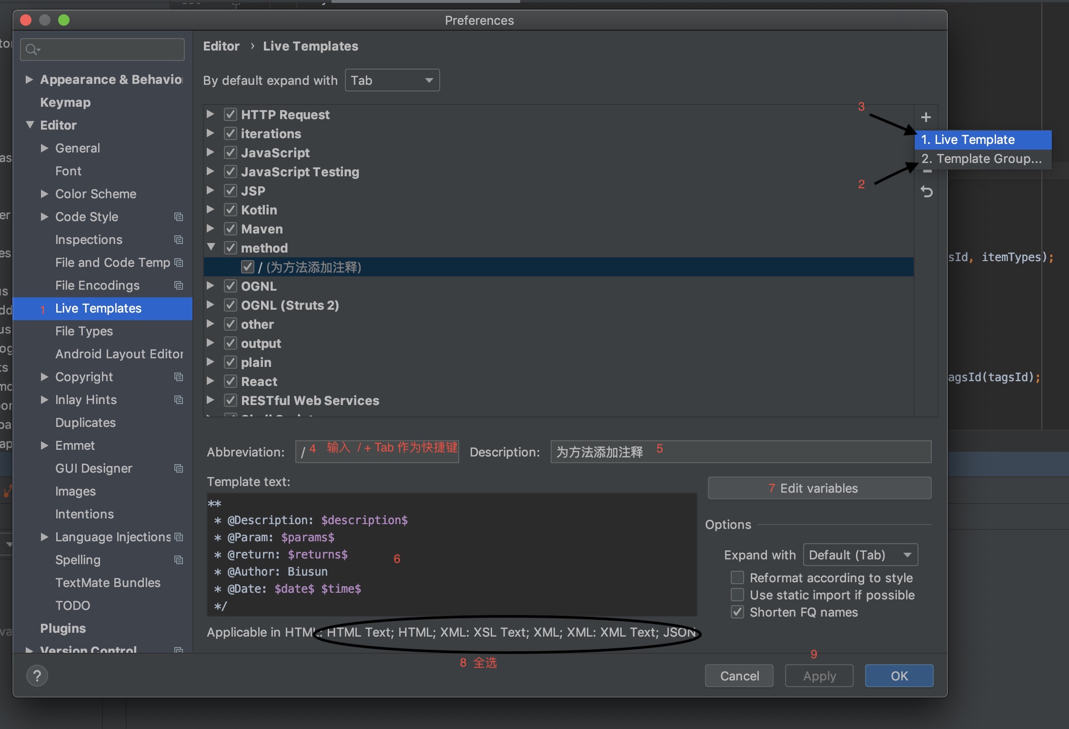Click the revert undo arrow icon
1069x729 pixels.
point(926,192)
